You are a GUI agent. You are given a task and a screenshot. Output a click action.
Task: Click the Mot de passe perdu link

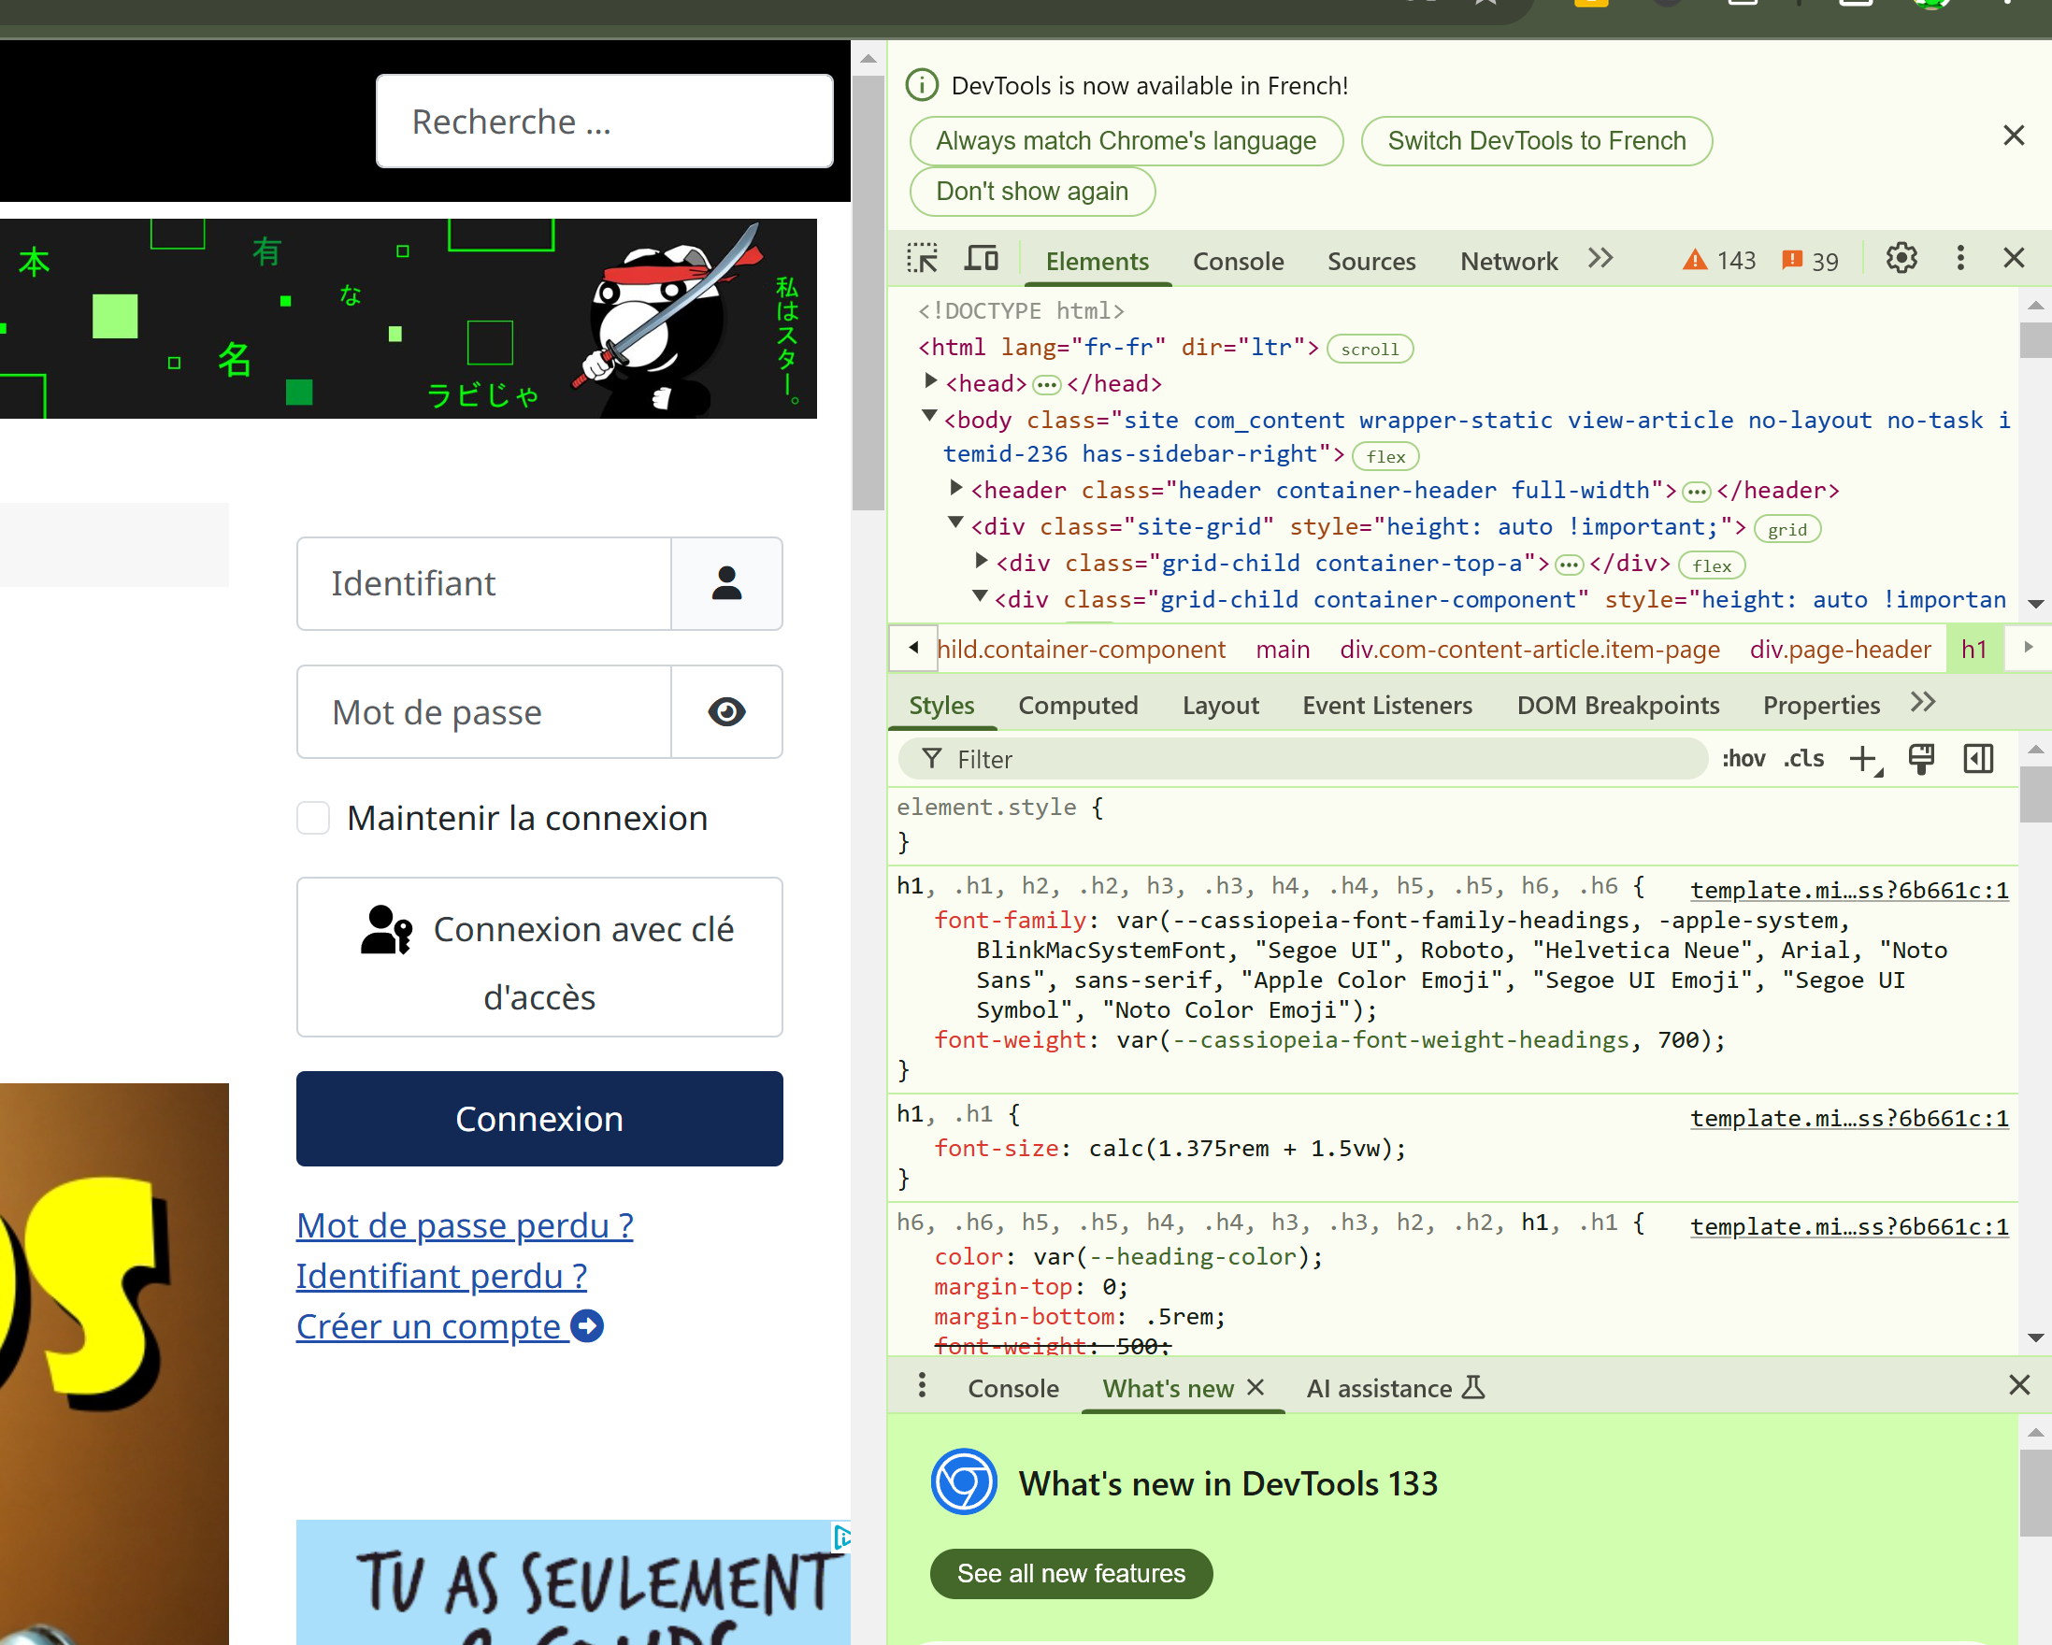[x=465, y=1225]
